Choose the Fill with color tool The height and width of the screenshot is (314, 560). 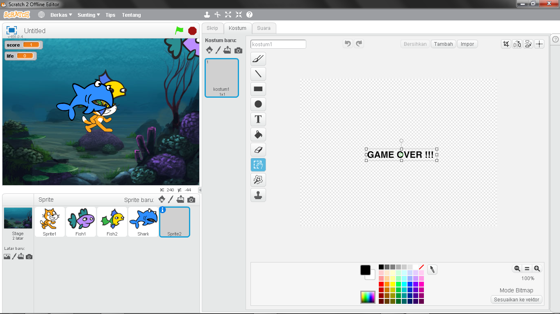[x=258, y=134]
